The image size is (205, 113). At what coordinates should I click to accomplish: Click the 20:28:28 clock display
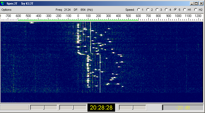(x=101, y=108)
